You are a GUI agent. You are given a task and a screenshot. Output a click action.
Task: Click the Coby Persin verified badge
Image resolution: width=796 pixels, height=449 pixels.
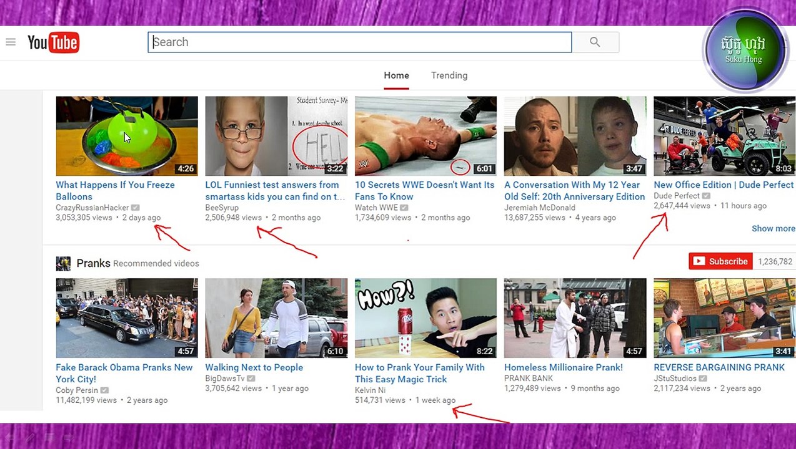(x=104, y=390)
